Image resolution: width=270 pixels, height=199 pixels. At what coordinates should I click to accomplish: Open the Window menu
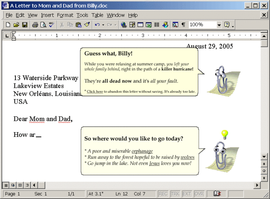coord(116,15)
